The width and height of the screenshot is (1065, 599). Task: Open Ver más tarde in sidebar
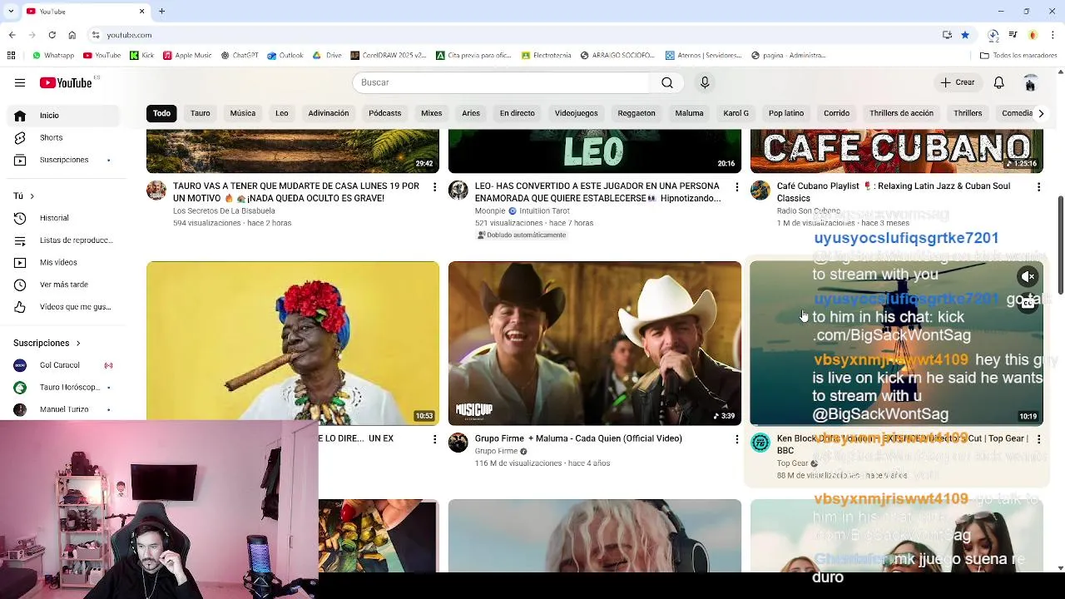[x=63, y=285]
